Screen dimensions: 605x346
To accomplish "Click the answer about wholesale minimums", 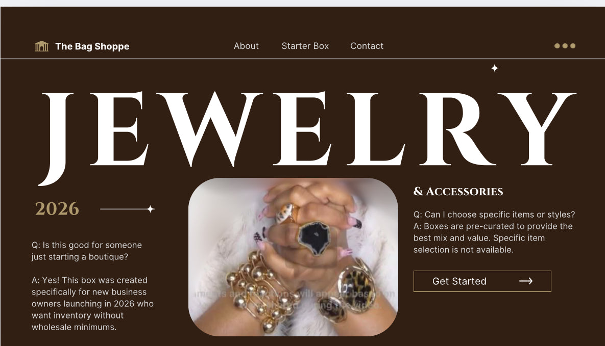I will pyautogui.click(x=92, y=304).
